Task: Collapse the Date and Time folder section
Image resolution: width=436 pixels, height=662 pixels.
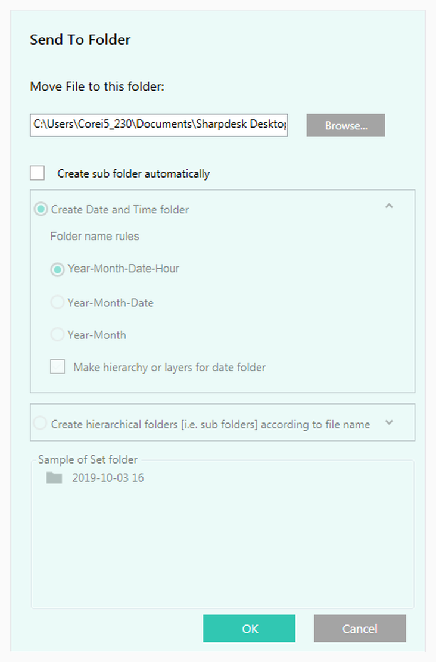Action: pos(389,206)
